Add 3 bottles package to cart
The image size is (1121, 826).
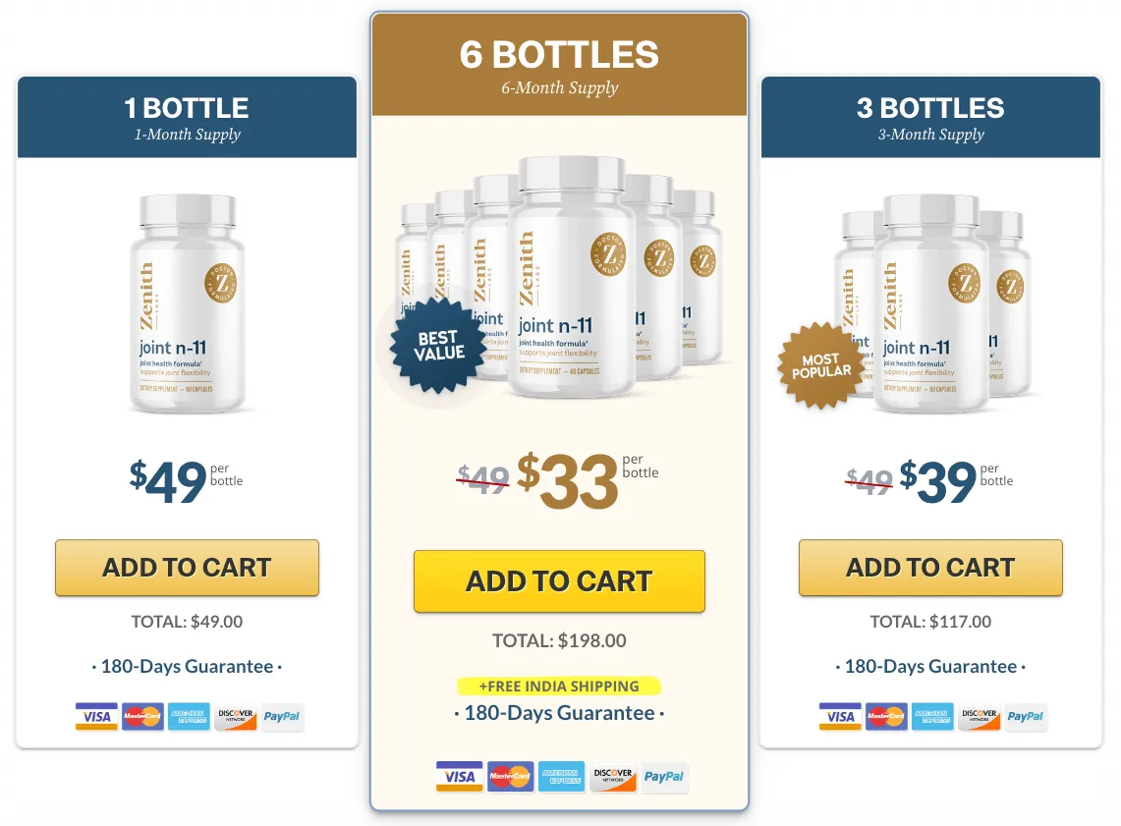coord(930,568)
